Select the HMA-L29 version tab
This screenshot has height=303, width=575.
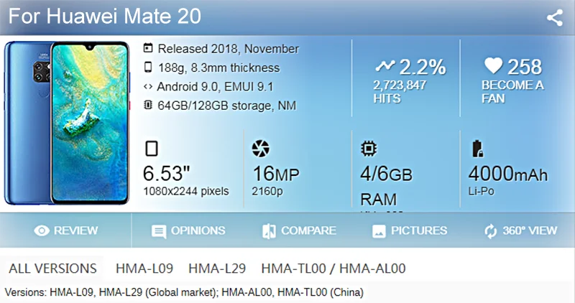(217, 269)
